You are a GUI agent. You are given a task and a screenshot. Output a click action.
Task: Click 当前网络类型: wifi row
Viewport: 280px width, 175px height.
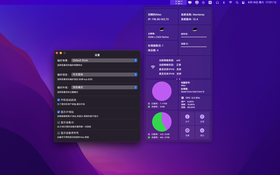point(170,60)
